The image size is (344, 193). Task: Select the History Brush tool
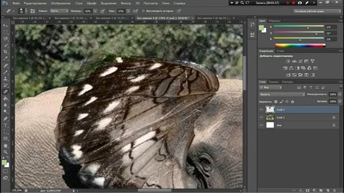[5, 85]
